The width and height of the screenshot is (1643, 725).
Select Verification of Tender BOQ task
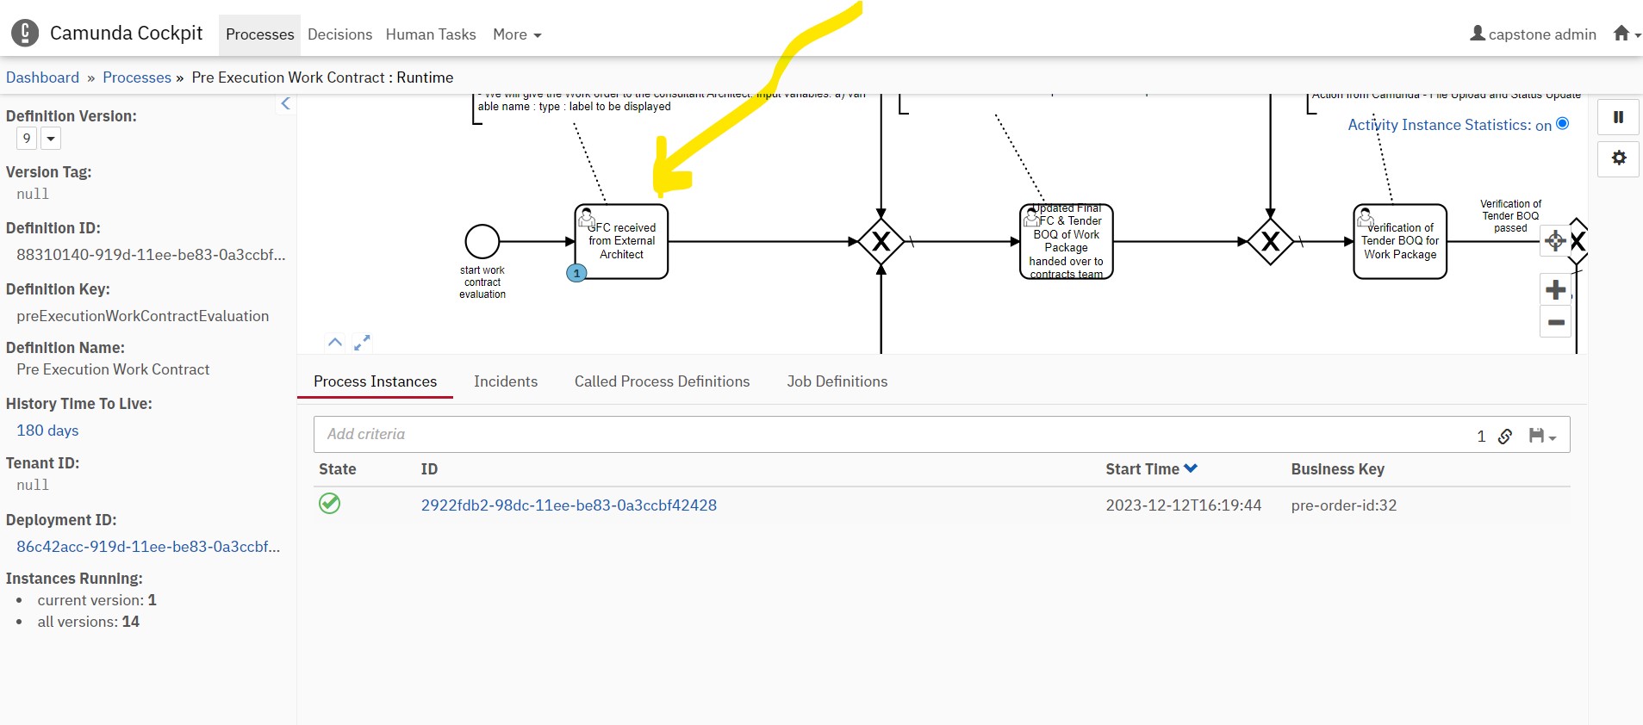[1400, 241]
